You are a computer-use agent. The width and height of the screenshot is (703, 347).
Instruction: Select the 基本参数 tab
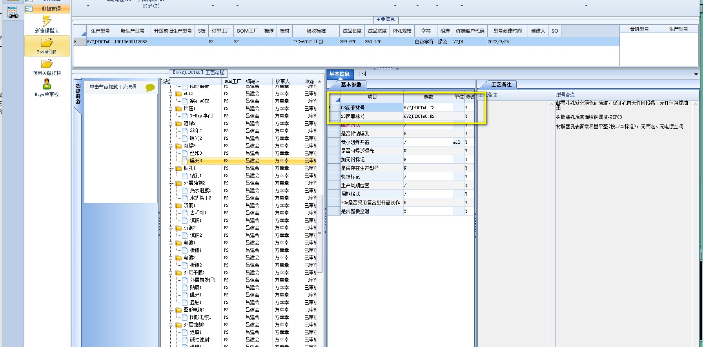pyautogui.click(x=351, y=84)
